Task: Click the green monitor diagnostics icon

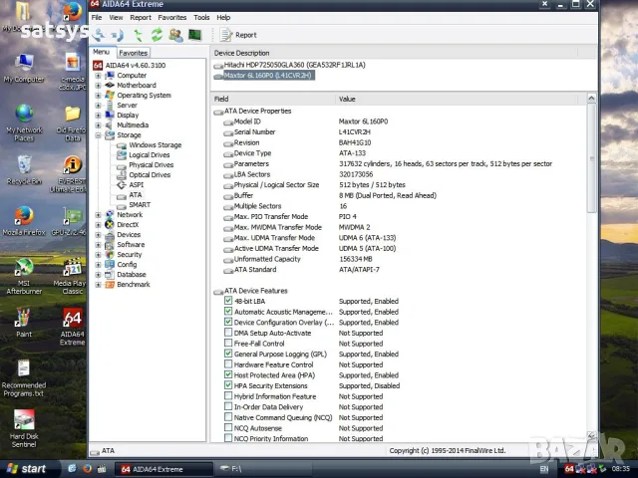Action: (195, 35)
